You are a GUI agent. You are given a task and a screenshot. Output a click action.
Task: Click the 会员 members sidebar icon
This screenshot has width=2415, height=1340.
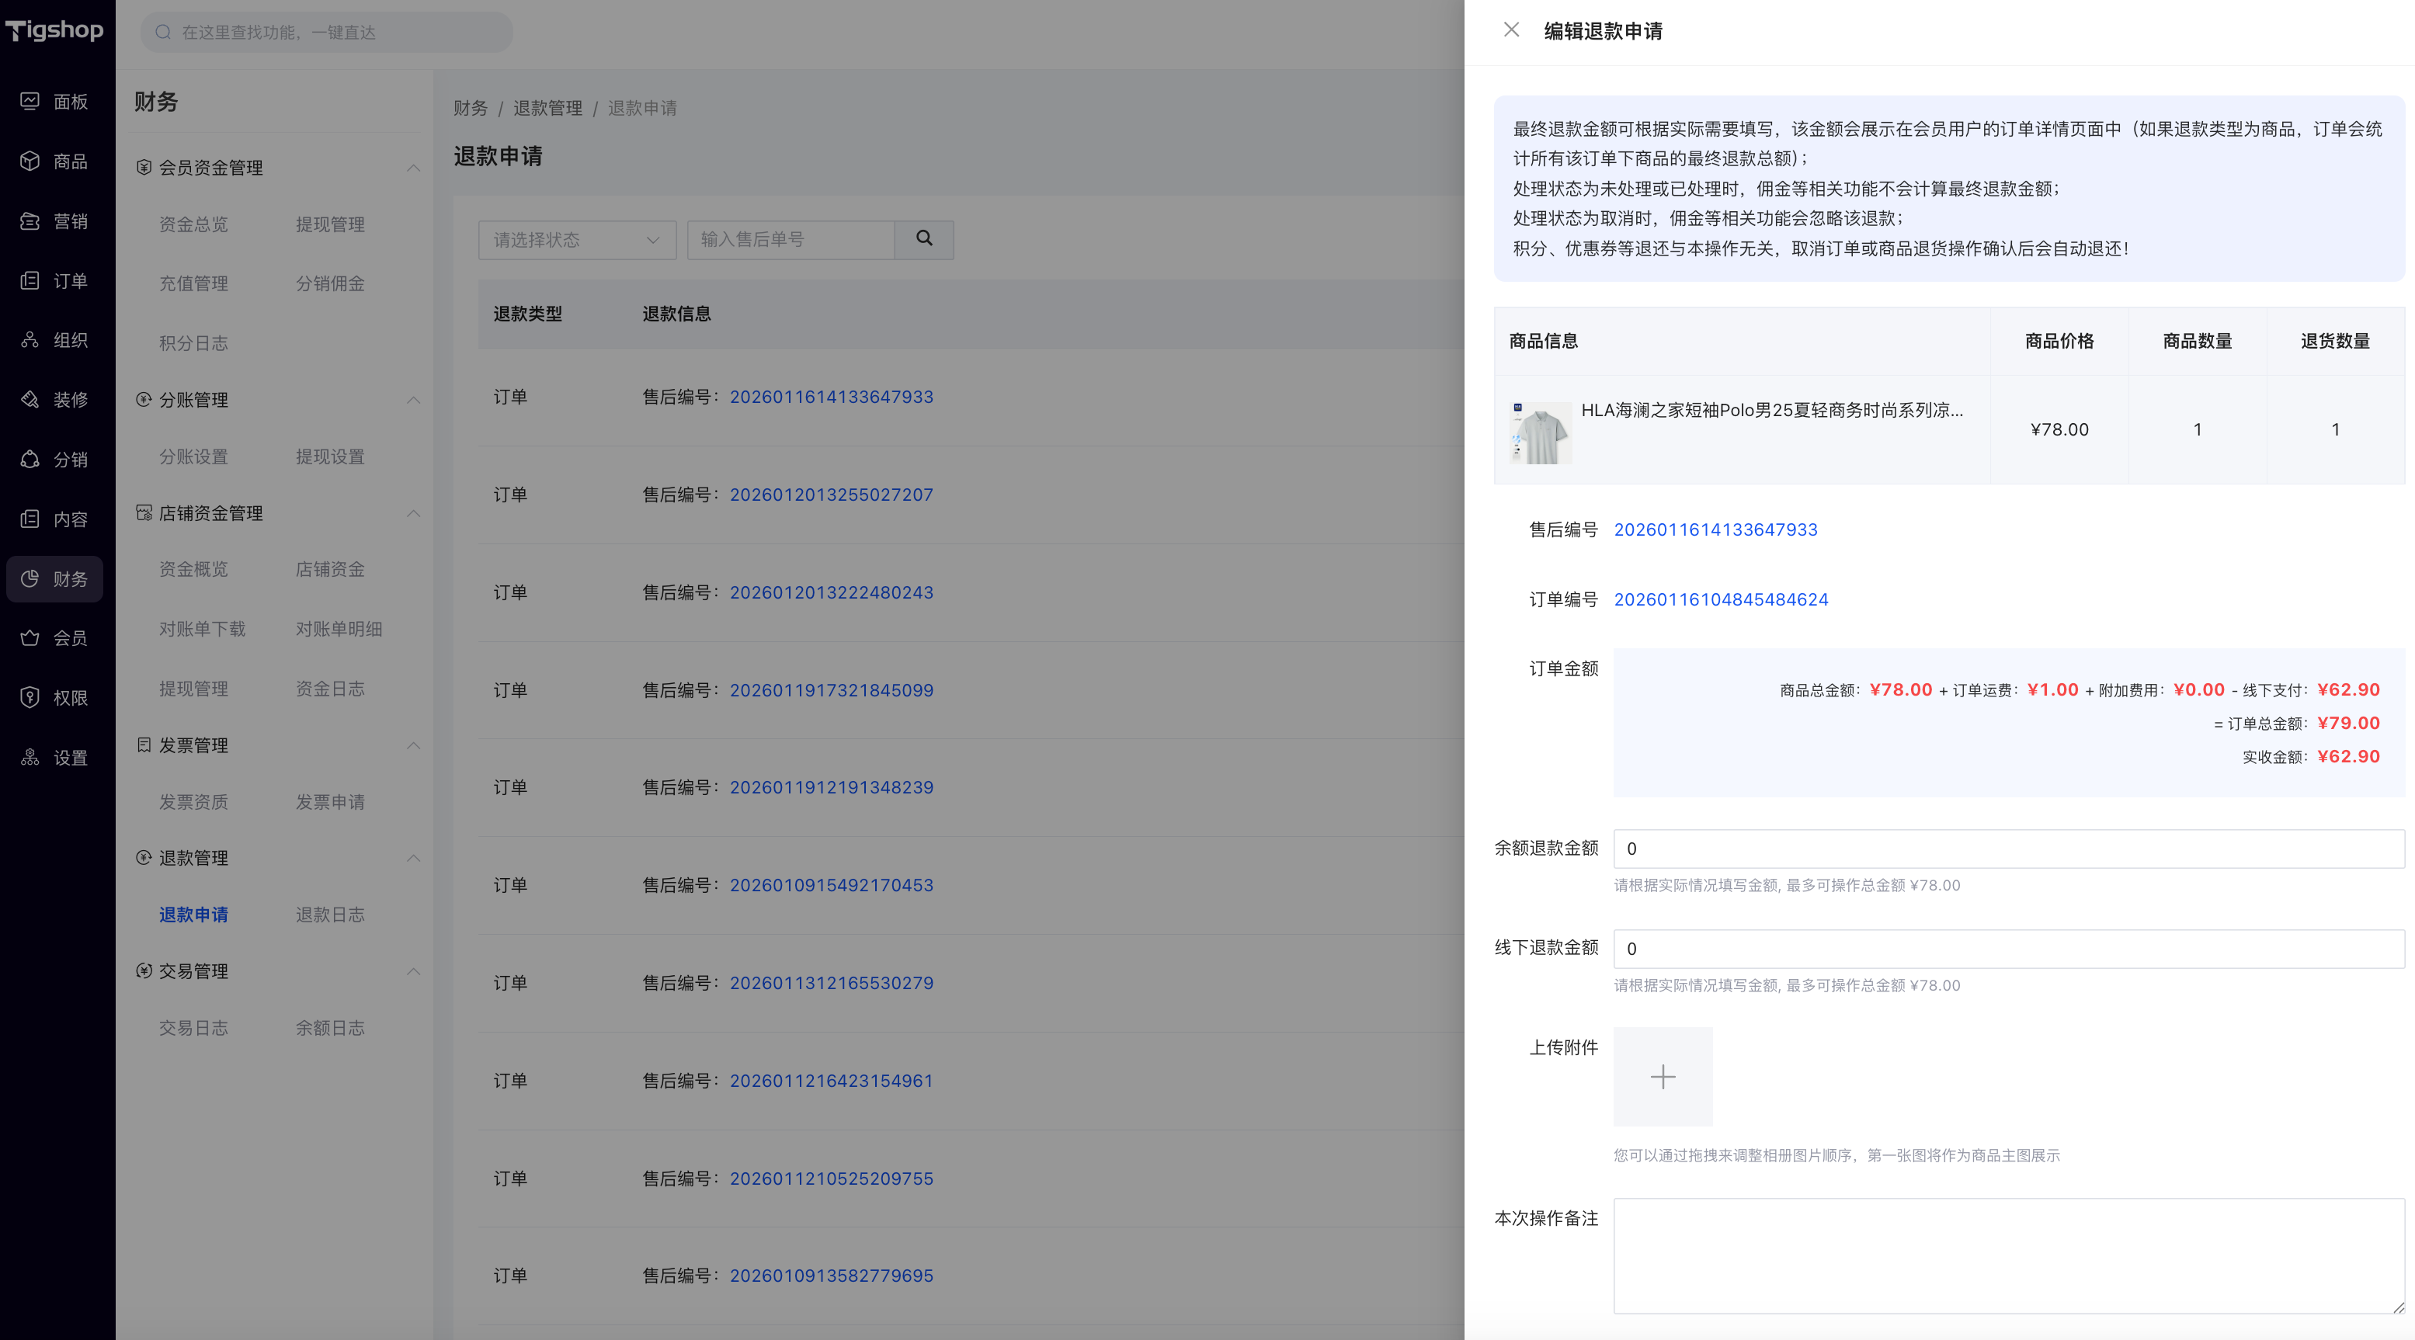pos(30,638)
